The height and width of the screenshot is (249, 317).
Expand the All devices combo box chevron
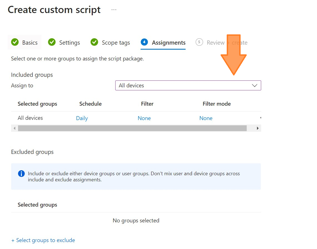[x=254, y=85]
